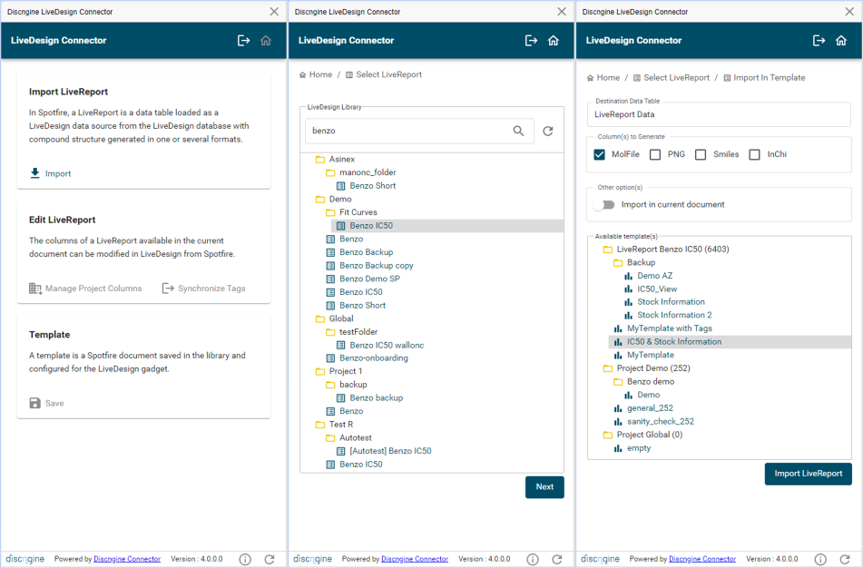863x568 pixels.
Task: Click Select LiveReport breadcrumb in middle panel
Action: pos(384,74)
